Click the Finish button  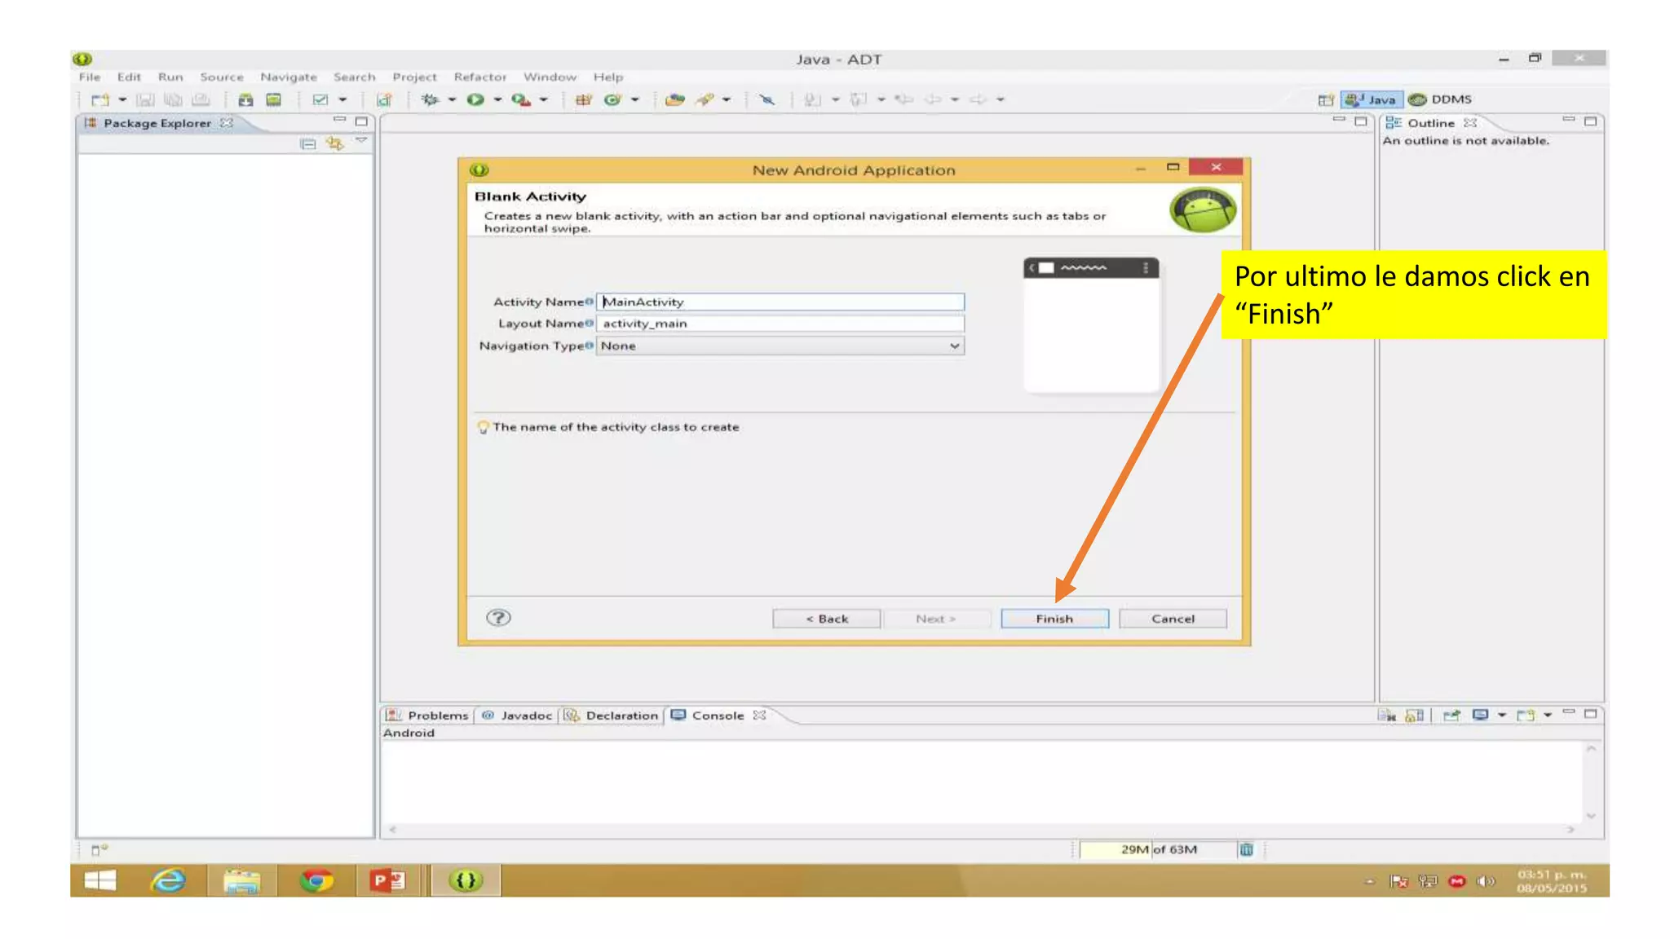(1054, 619)
